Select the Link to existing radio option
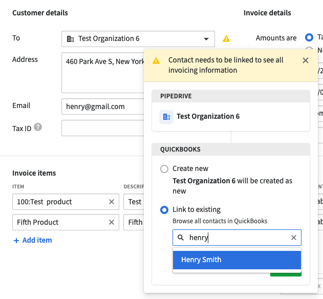323x299 pixels. pyautogui.click(x=164, y=210)
